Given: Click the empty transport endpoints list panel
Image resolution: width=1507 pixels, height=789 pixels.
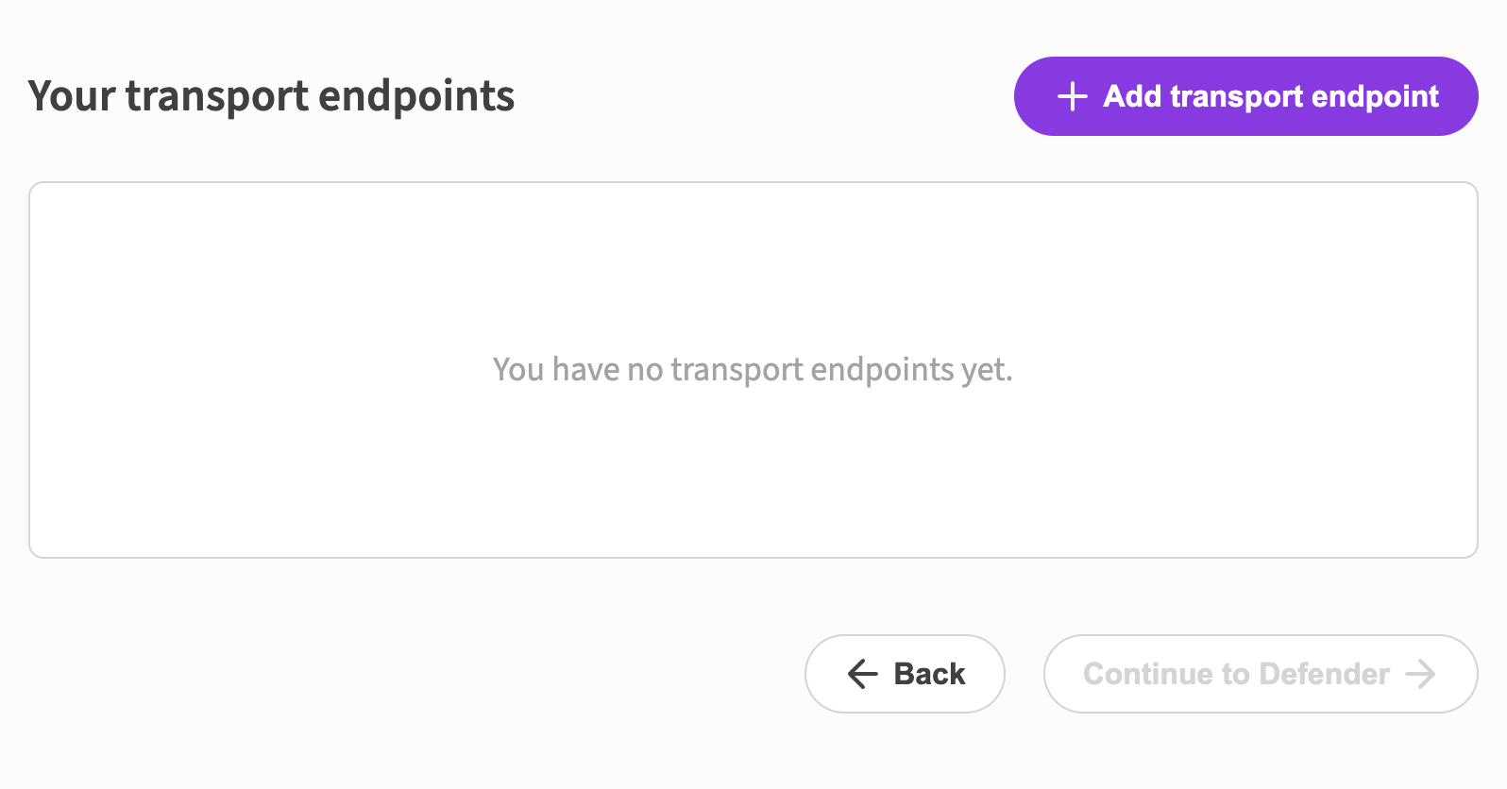Looking at the screenshot, I should (753, 264).
